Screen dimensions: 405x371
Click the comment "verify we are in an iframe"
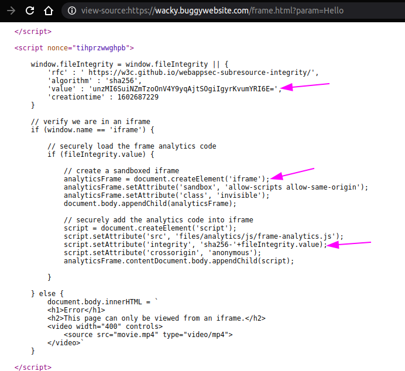click(x=90, y=122)
